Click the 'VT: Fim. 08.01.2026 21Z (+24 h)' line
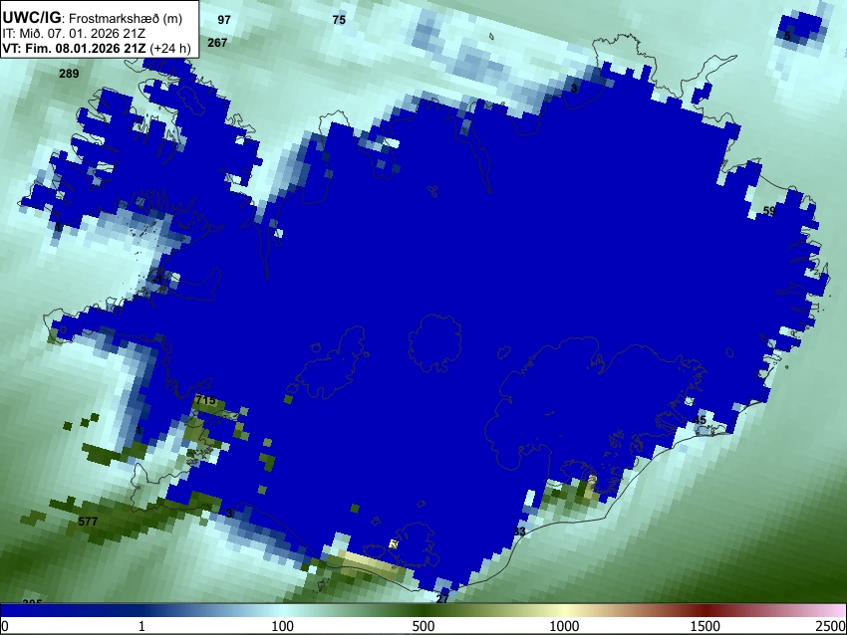 point(96,48)
